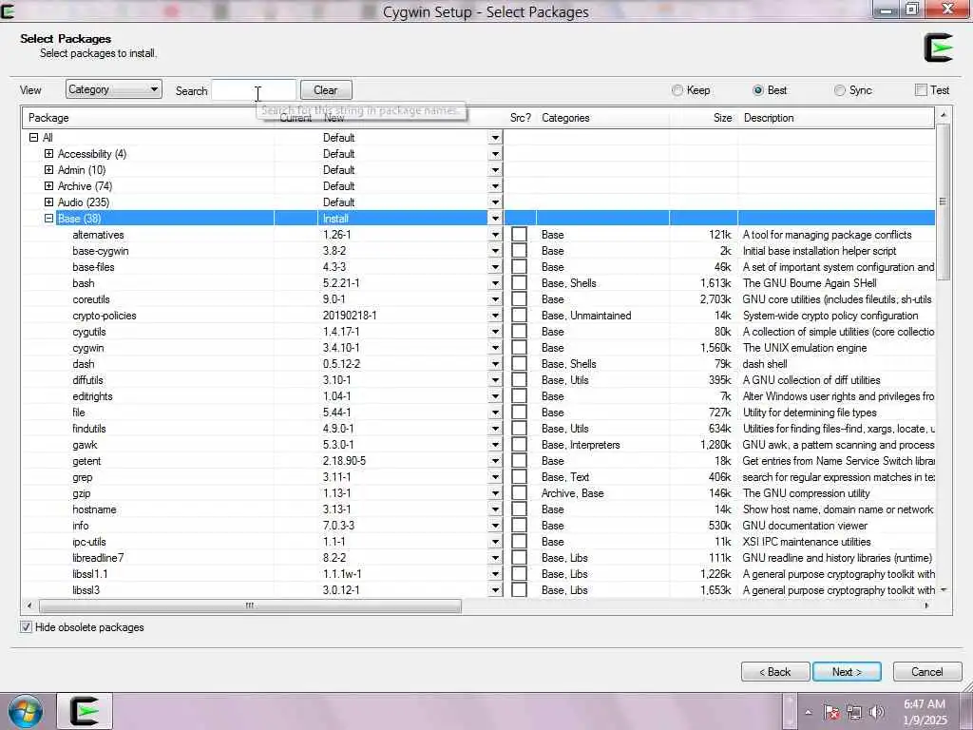Viewport: 973px width, 730px height.
Task: Check the Src box for grep
Action: point(520,477)
